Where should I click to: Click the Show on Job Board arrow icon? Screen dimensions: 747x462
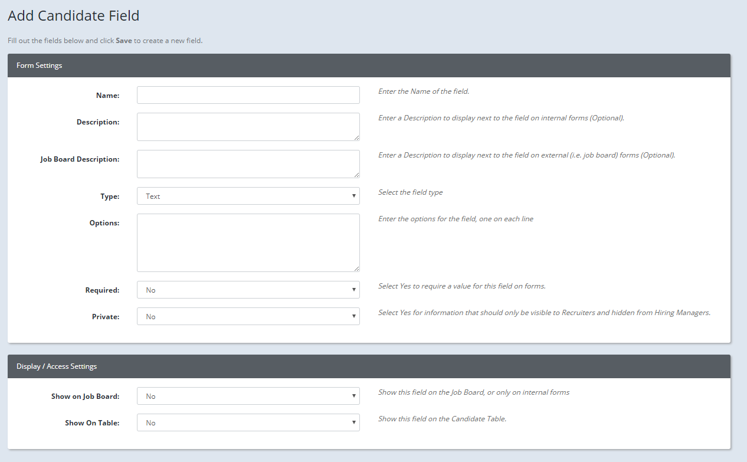(354, 396)
